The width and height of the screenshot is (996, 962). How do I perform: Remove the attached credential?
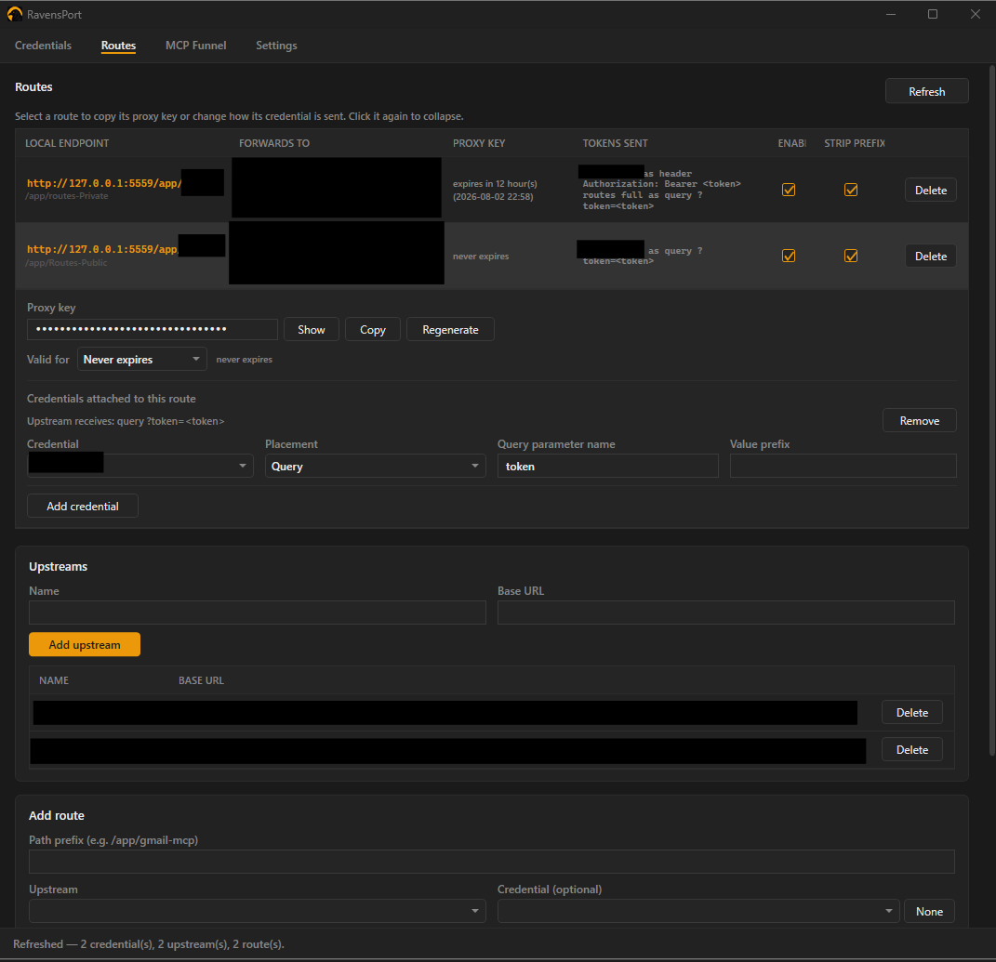pyautogui.click(x=919, y=420)
